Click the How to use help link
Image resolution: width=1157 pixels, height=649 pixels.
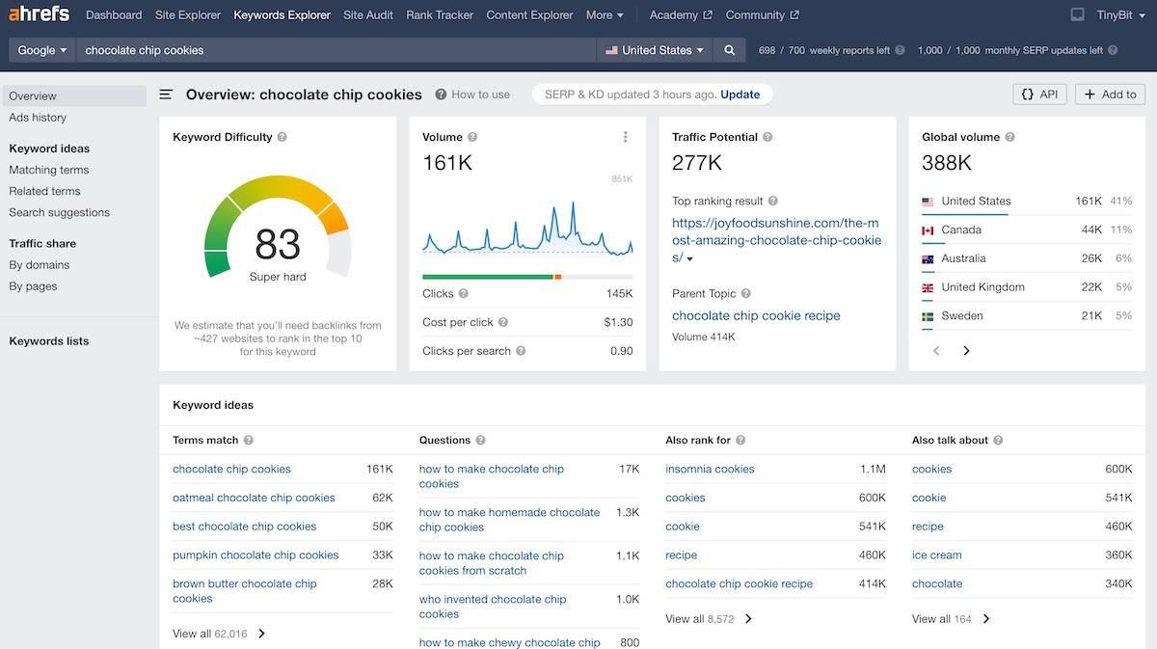pos(472,95)
